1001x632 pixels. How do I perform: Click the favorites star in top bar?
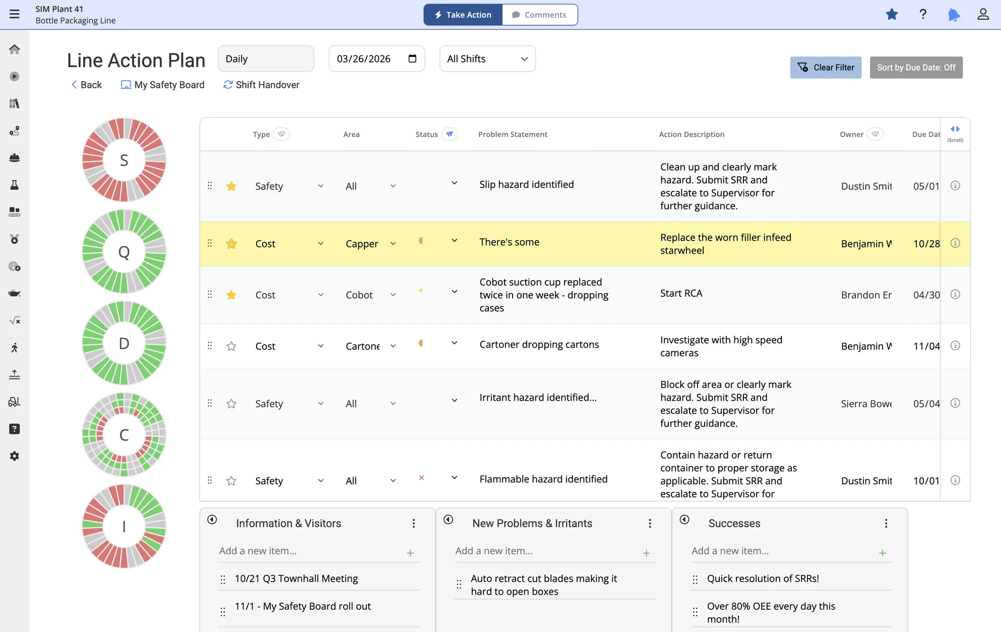pos(892,14)
